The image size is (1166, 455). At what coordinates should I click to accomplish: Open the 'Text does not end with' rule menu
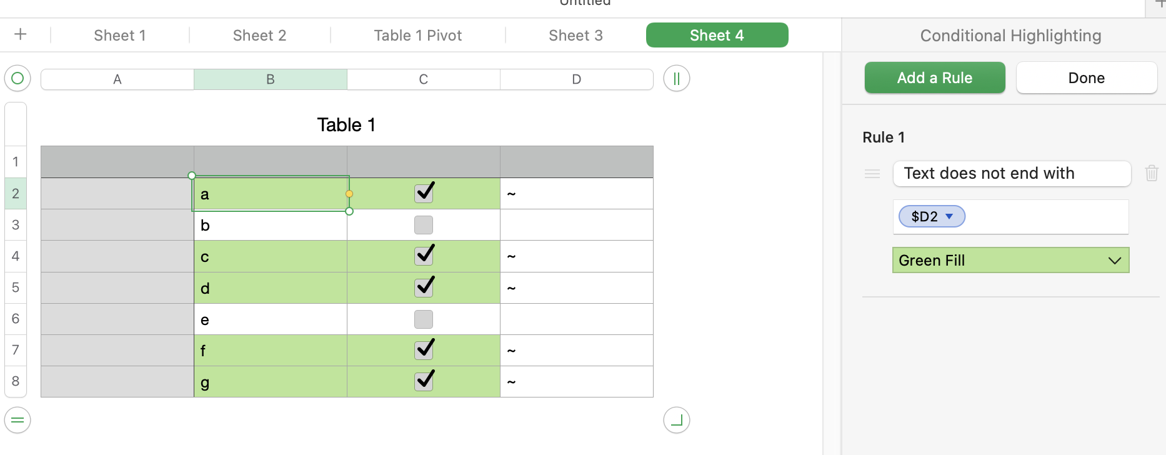tap(1011, 174)
